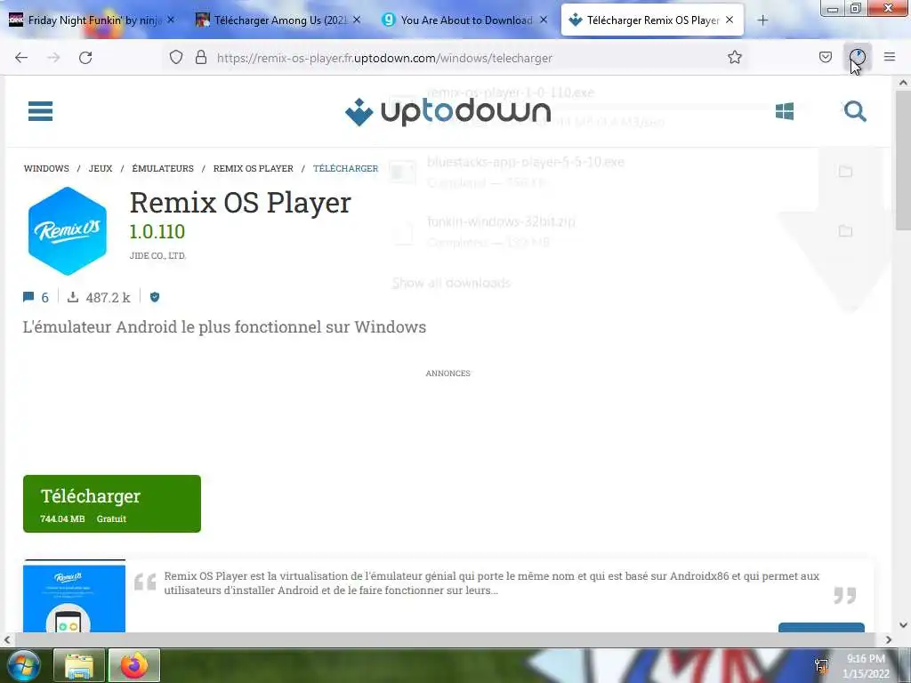The height and width of the screenshot is (683, 911).
Task: Bookmark this page with the star
Action: 734,58
